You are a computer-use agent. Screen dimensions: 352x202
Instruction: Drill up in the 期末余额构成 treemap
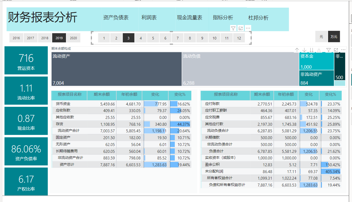point(297,50)
